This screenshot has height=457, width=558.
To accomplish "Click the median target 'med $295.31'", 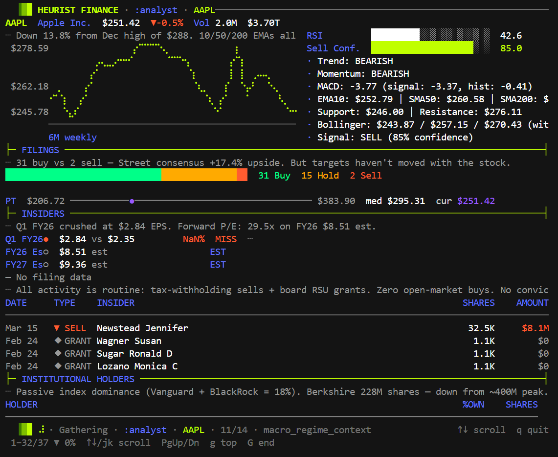I will coord(395,201).
